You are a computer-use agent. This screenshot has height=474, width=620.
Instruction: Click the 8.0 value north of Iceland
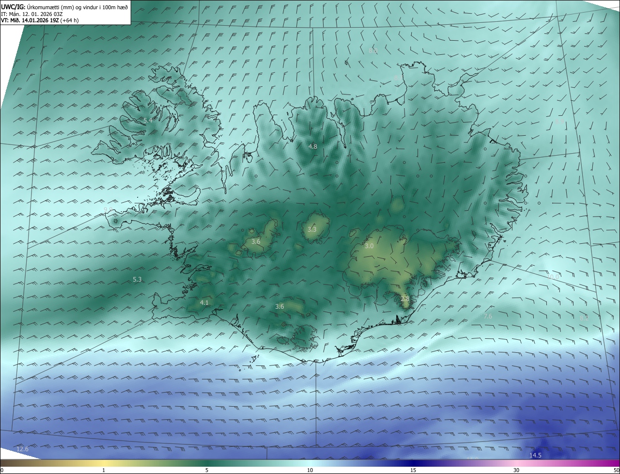373,50
